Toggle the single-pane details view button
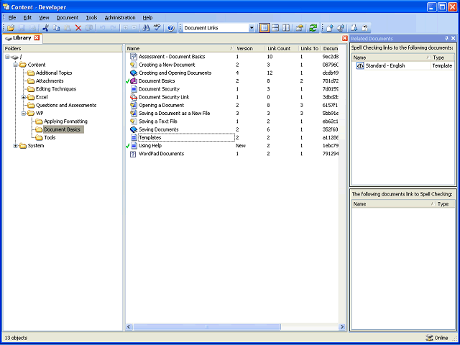Viewport: 460px width, 345px height. [x=264, y=28]
